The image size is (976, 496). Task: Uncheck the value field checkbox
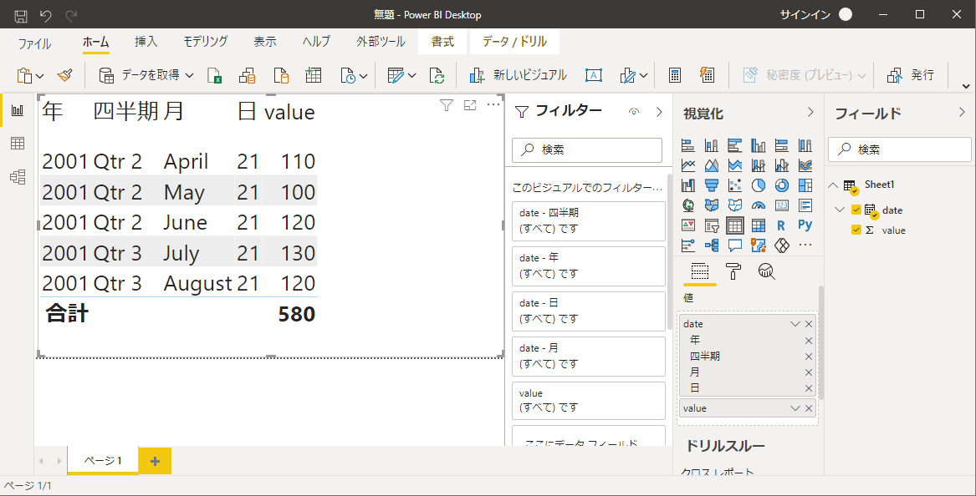(856, 230)
